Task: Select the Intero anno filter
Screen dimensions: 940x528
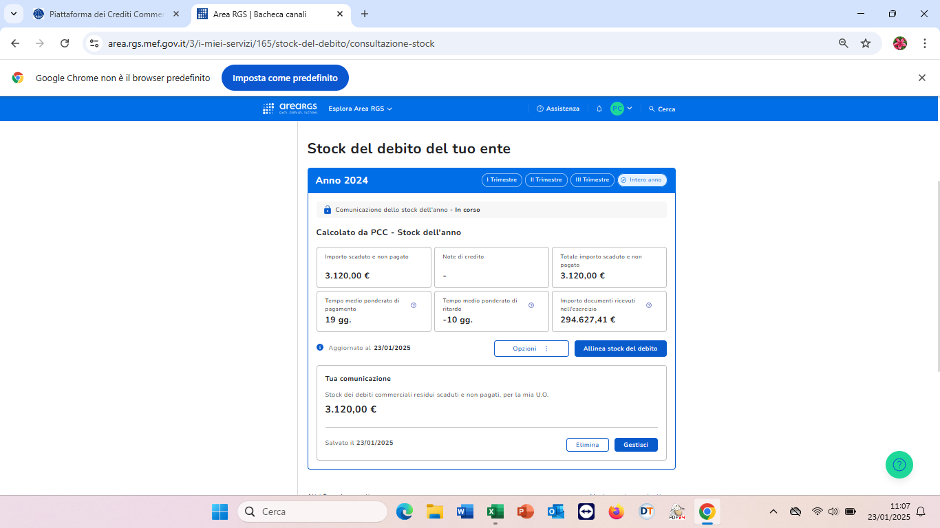Action: [x=642, y=180]
